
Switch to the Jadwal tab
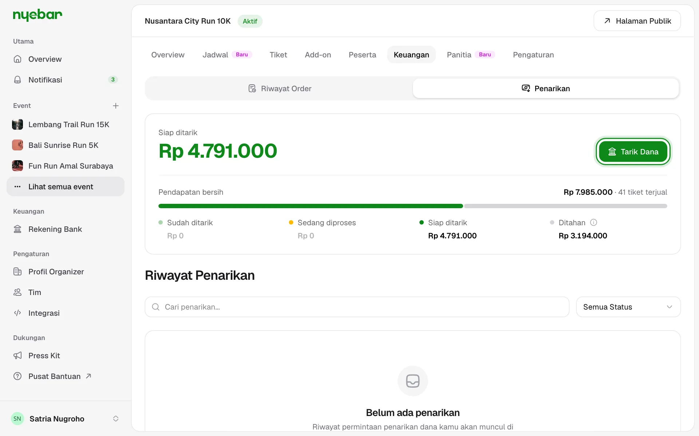pos(227,55)
